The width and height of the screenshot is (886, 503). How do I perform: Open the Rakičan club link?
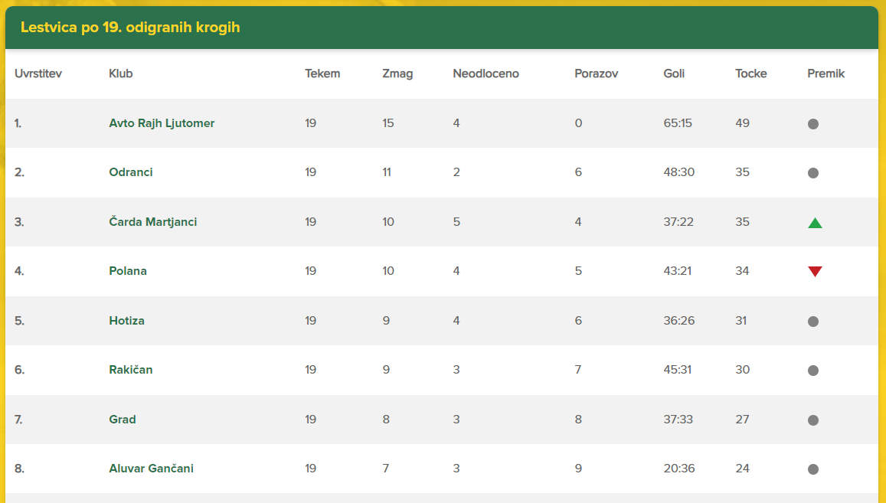130,370
